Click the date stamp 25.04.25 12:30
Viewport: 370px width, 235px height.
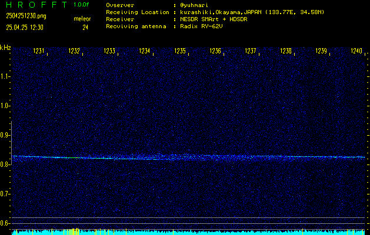pos(25,28)
